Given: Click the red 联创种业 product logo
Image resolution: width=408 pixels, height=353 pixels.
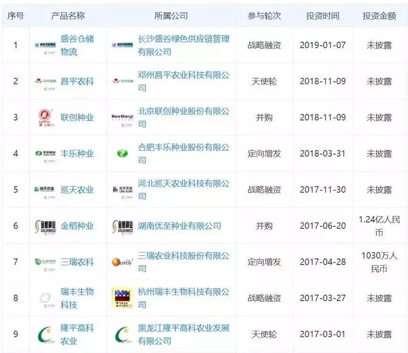Looking at the screenshot, I should [x=45, y=117].
